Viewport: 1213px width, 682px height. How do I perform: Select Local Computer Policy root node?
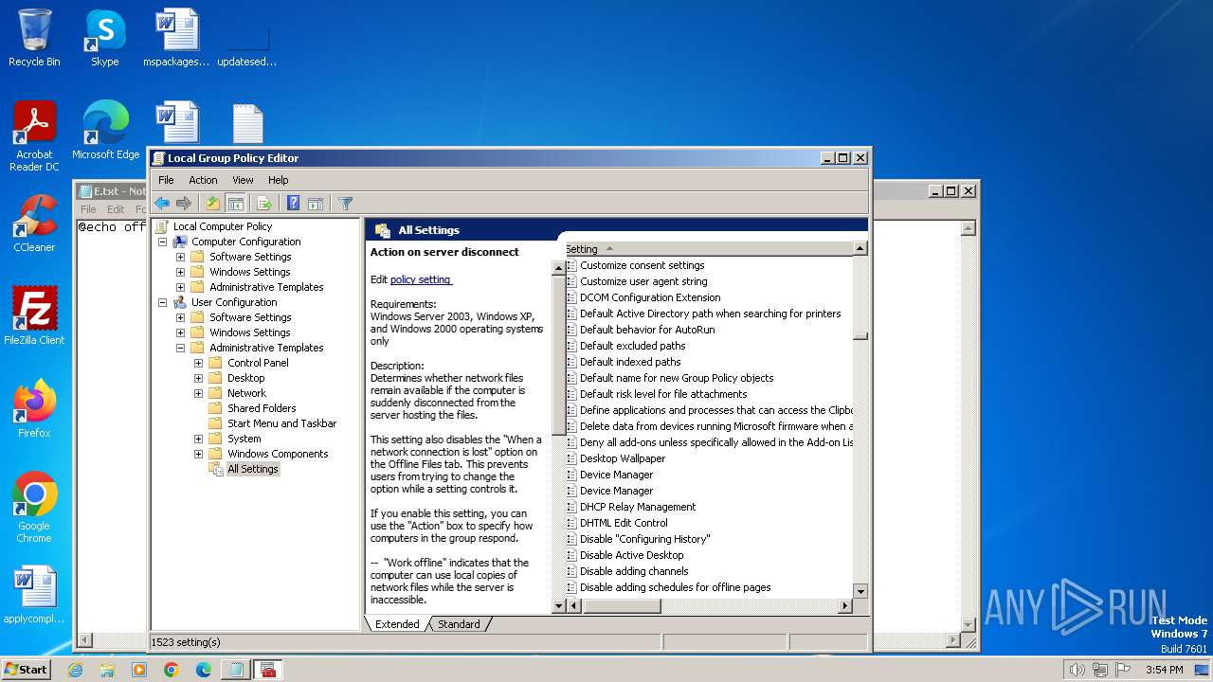point(222,226)
